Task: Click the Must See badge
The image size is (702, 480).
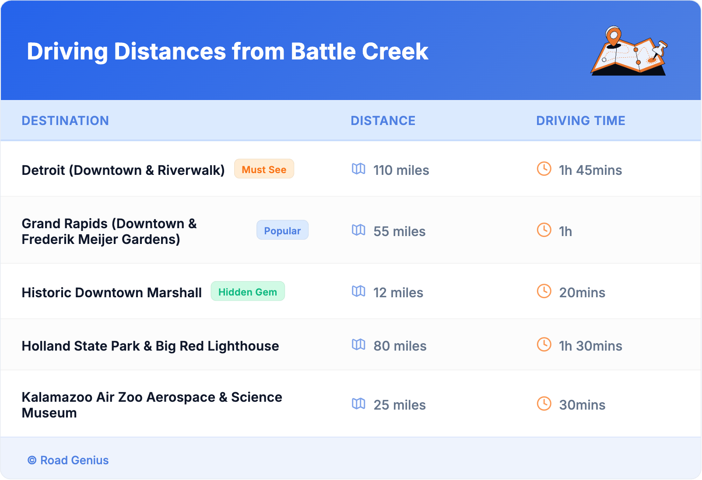Action: coord(264,169)
